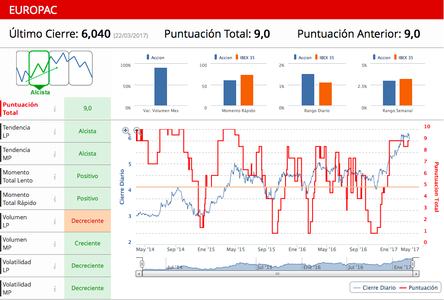Open the info icon for Tendencia LP

(55, 131)
